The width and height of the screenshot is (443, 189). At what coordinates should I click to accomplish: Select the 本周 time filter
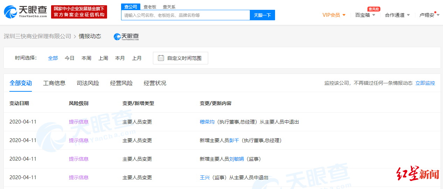tap(86, 58)
